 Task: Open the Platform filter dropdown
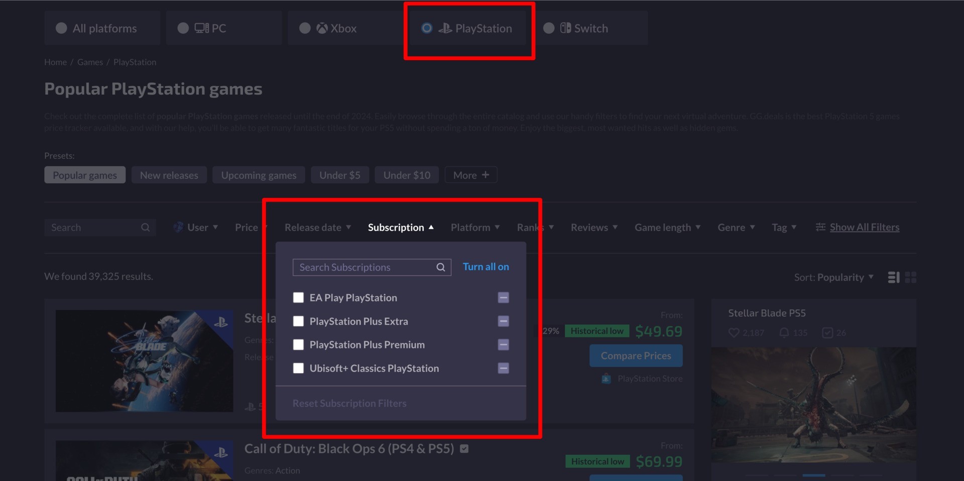point(475,227)
